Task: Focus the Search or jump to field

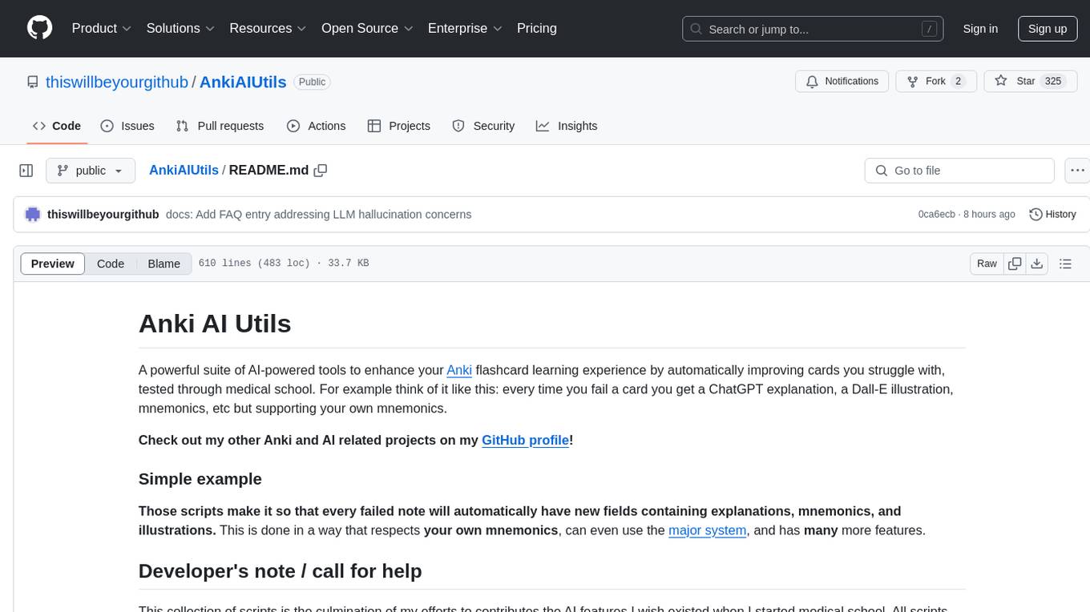Action: click(813, 29)
